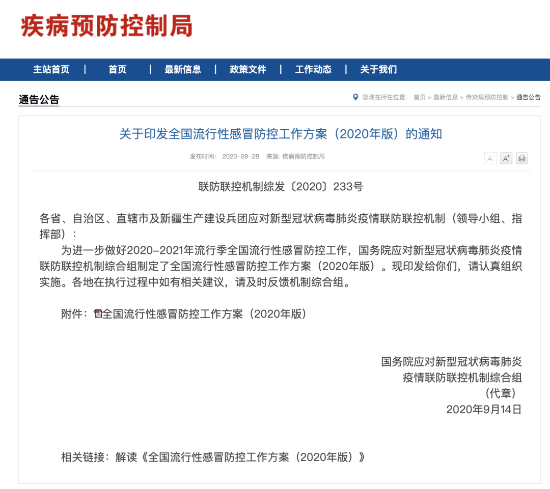Click the publish date 2020-09-28
Viewport: 550px width, 489px height.
240,156
